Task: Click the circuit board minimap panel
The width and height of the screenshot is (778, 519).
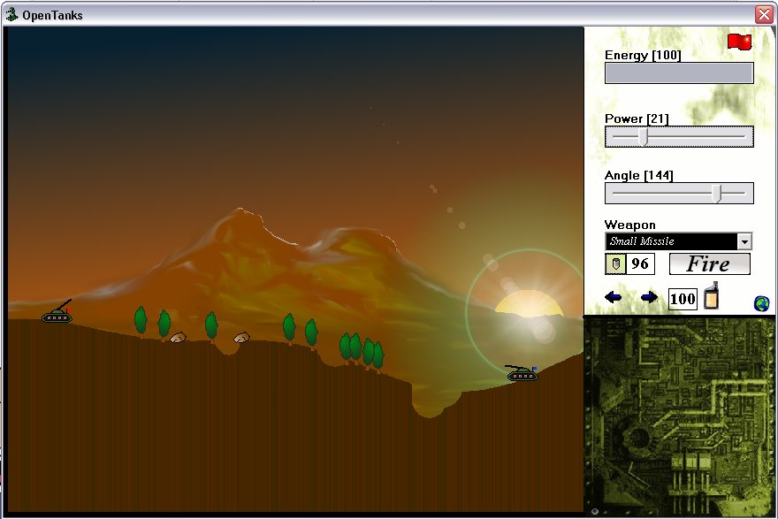Action: [x=679, y=416]
